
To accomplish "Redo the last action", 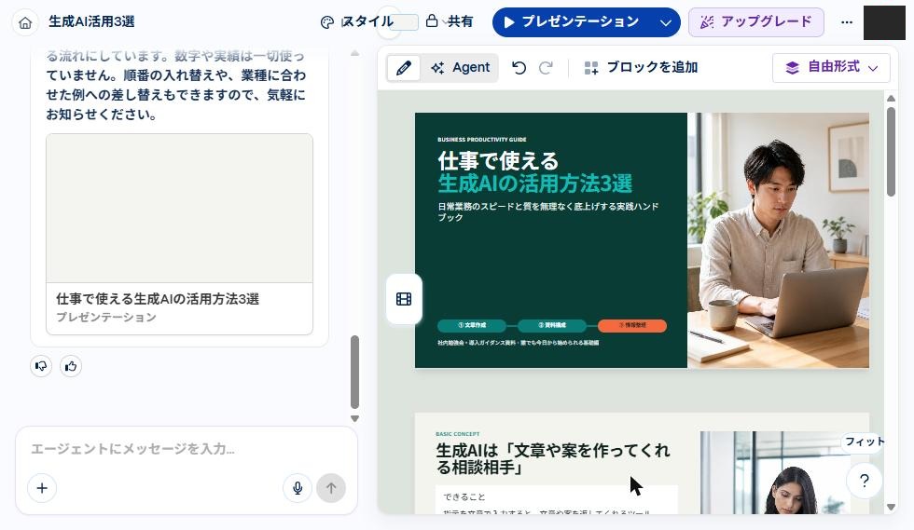I will click(x=546, y=68).
